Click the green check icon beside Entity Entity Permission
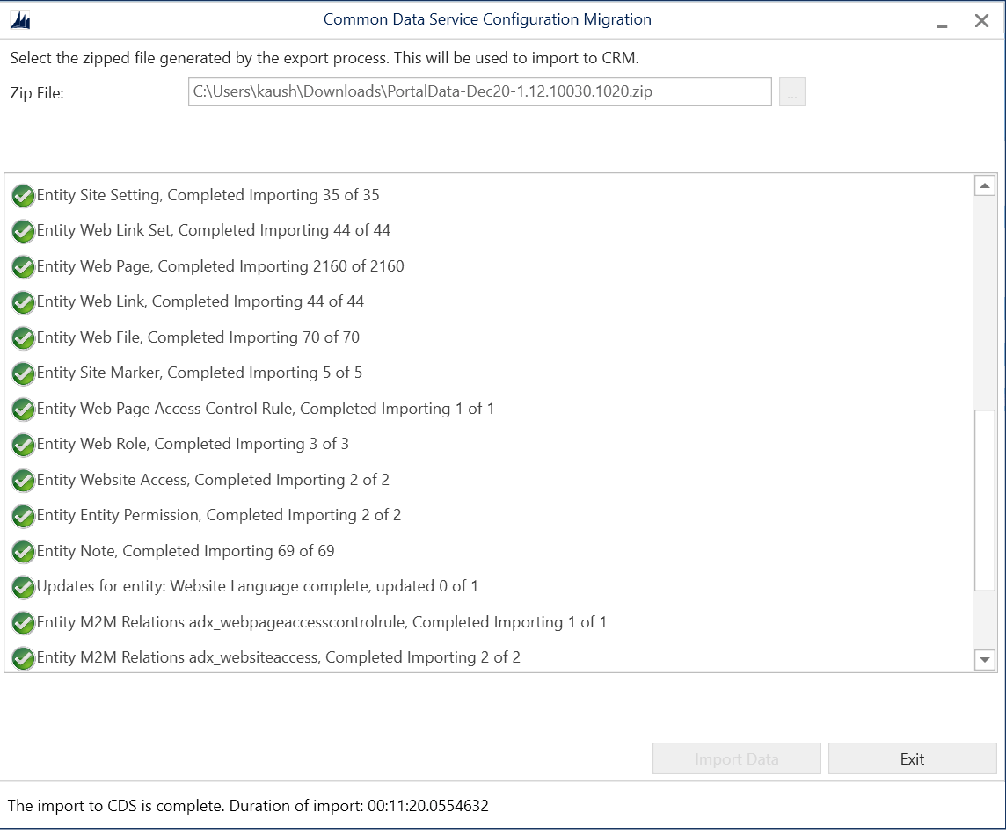Screen dimensions: 1006x834 point(23,516)
